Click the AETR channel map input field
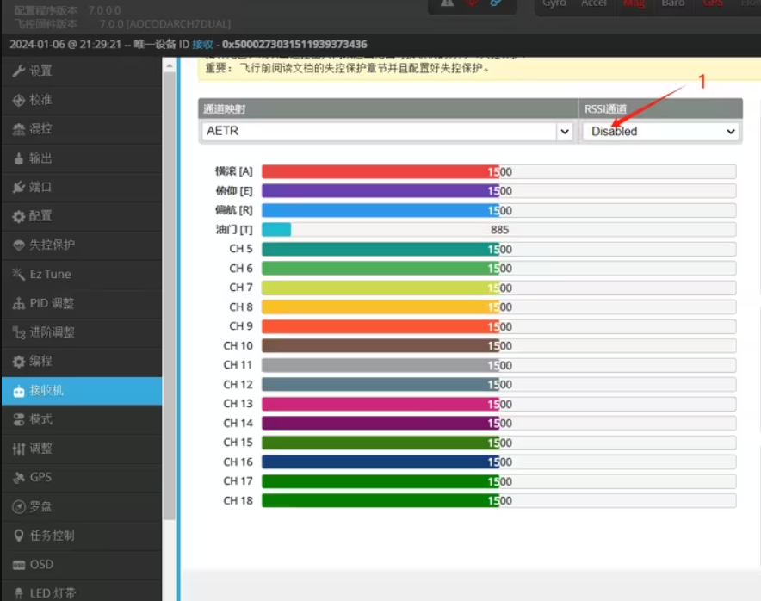The width and height of the screenshot is (761, 601). pos(379,132)
